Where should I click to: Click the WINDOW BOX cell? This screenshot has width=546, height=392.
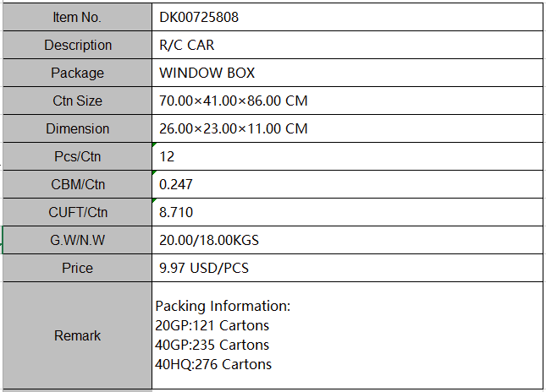[x=346, y=73]
